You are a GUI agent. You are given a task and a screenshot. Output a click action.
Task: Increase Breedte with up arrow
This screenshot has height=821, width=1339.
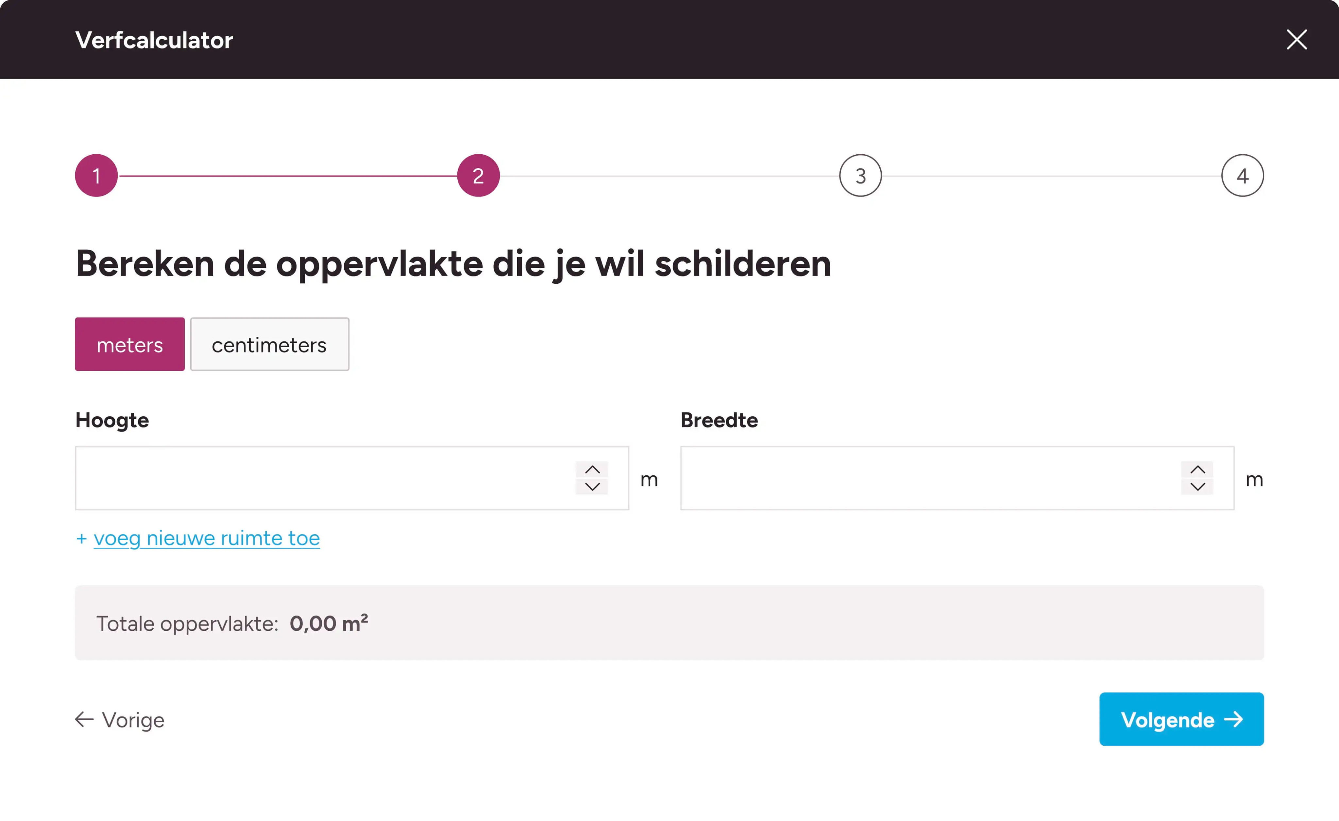1197,470
